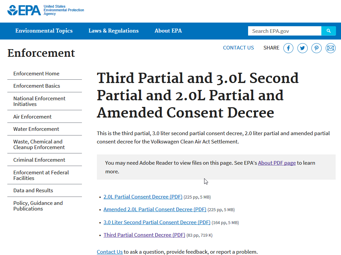Screen dimensions: 341x255
Task: Open Criminal Enforcement sidebar item
Action: pos(39,160)
